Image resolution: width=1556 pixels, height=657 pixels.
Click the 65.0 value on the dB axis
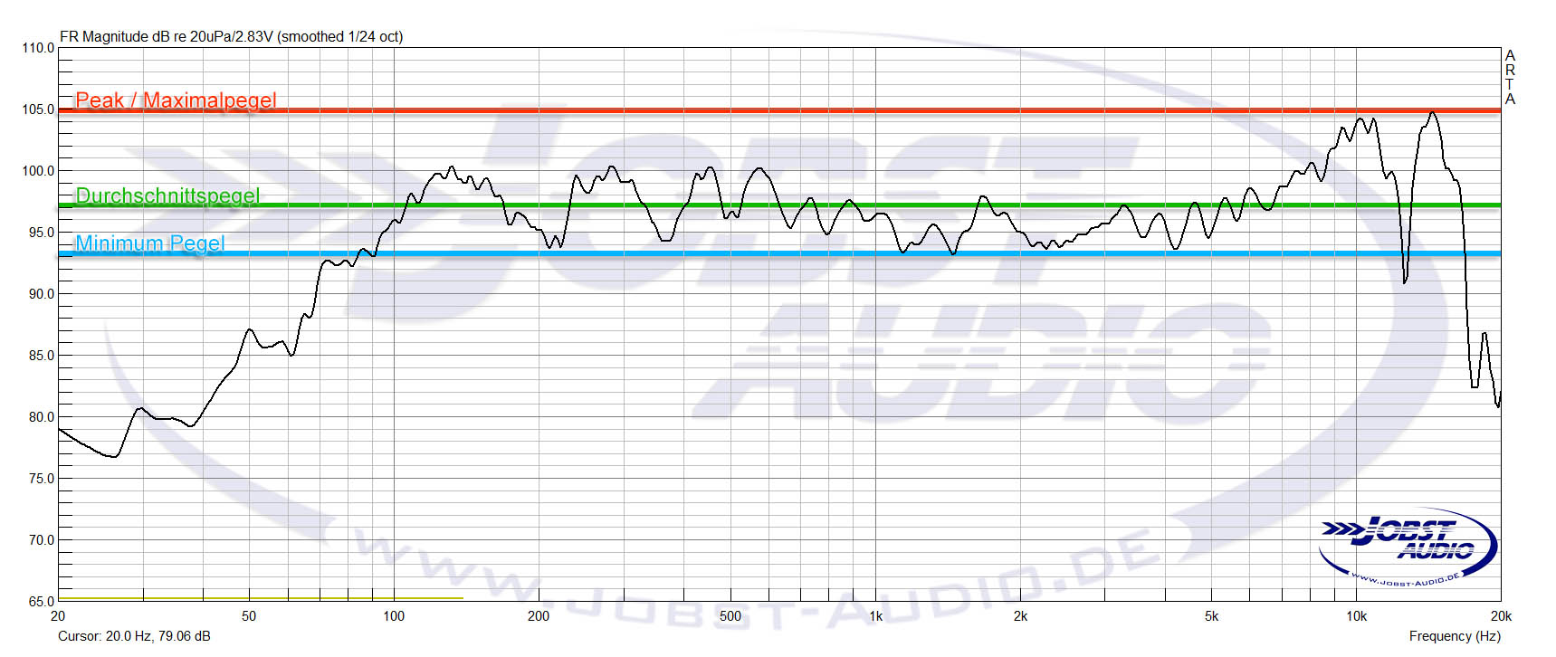click(41, 602)
